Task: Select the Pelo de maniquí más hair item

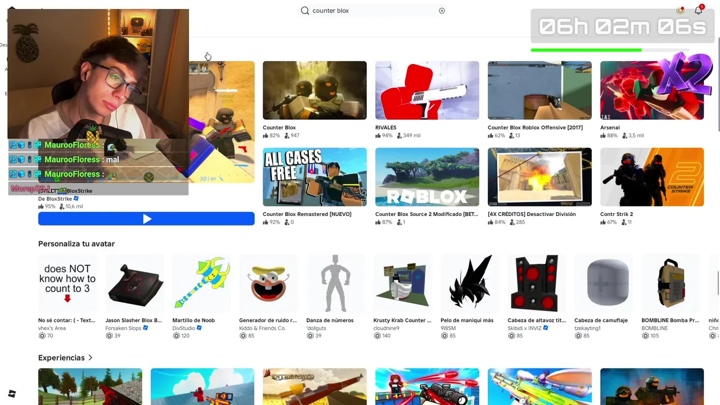Action: click(470, 283)
